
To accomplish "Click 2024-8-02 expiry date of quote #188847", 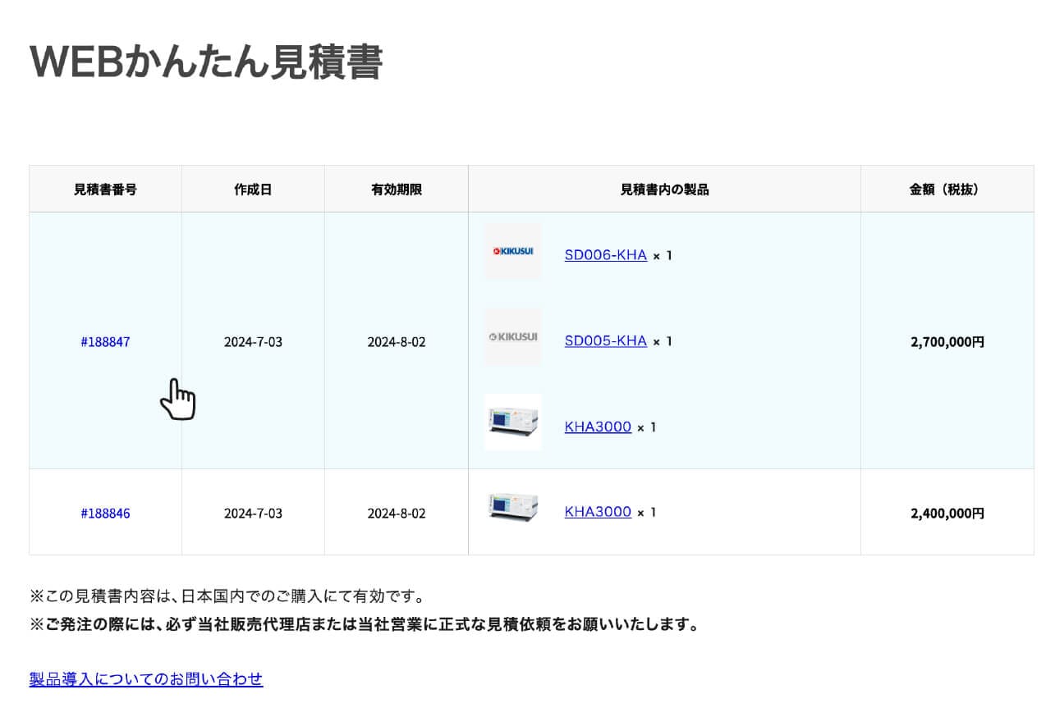I will (x=397, y=342).
